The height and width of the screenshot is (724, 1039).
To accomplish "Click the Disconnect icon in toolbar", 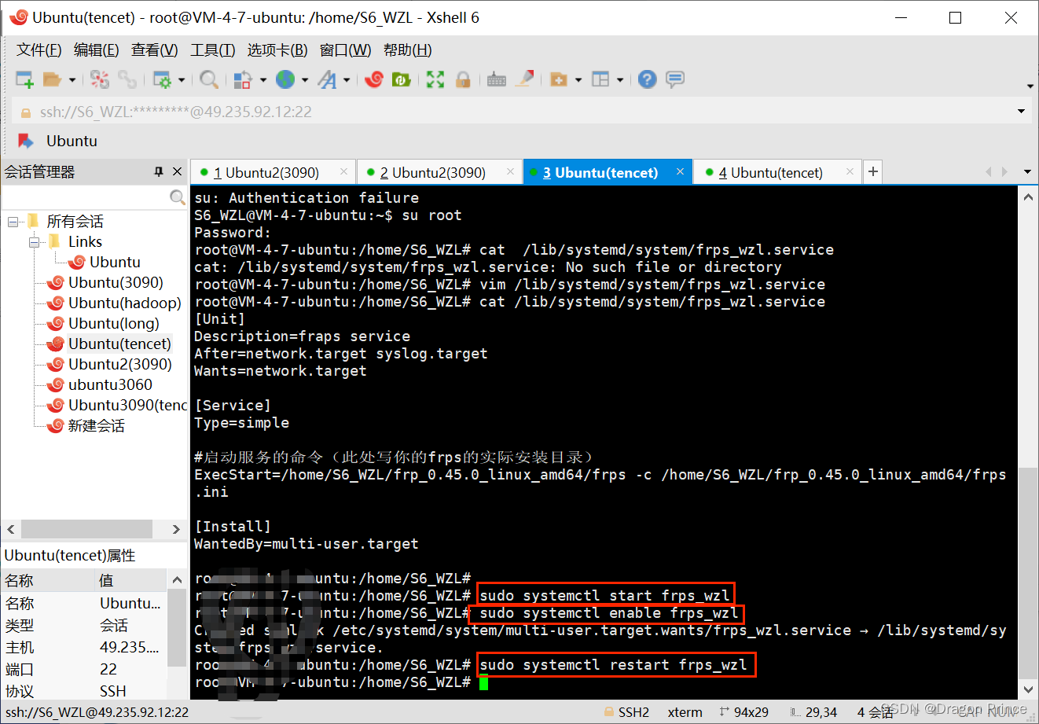I will point(100,79).
